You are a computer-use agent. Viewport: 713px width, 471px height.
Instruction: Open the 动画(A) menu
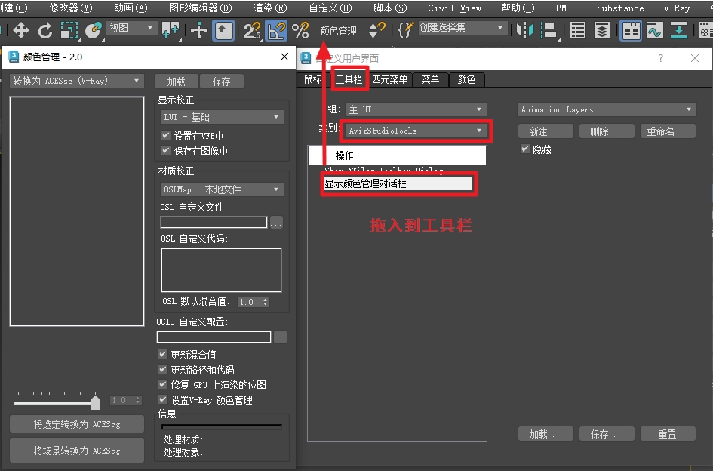click(x=131, y=8)
